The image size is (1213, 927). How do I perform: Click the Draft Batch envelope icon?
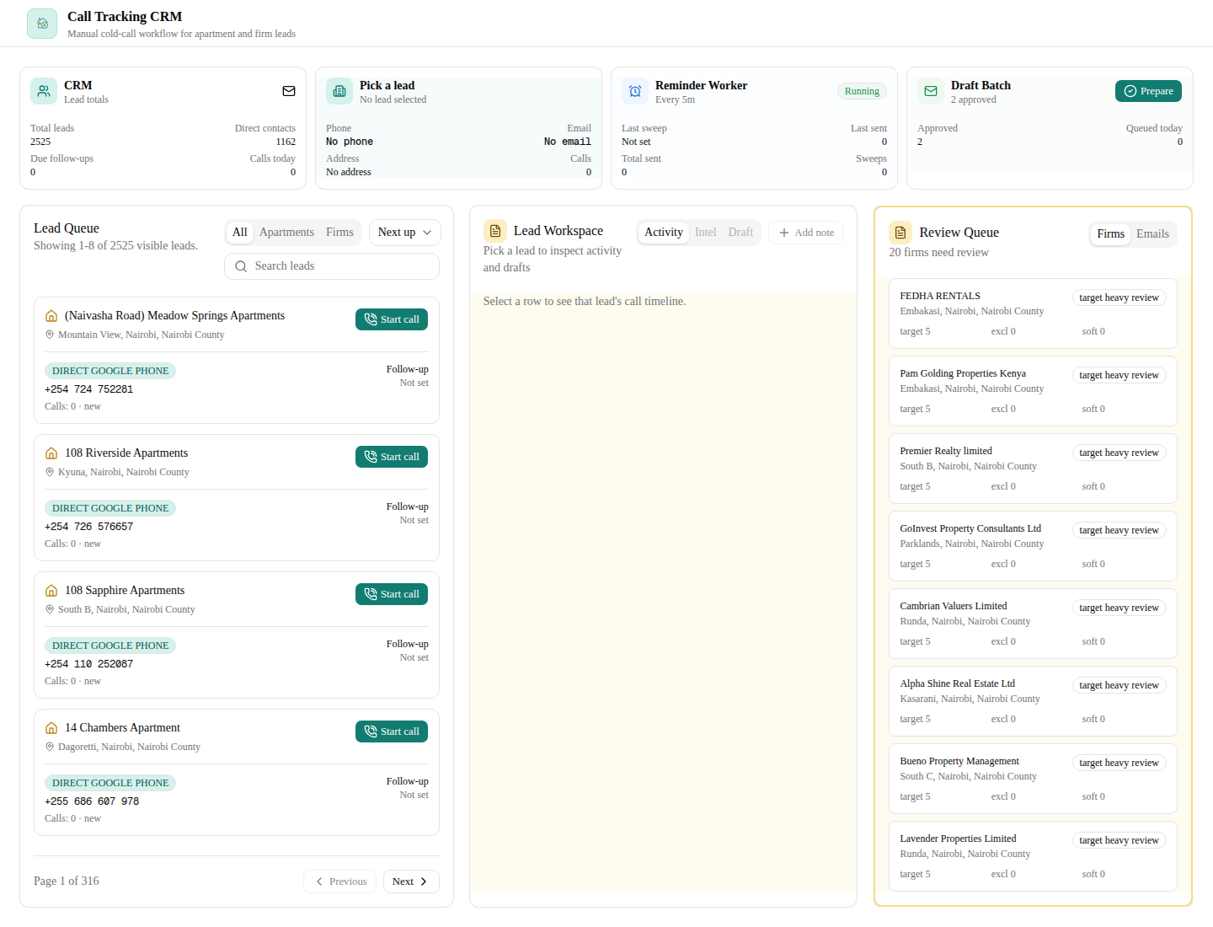[x=931, y=91]
